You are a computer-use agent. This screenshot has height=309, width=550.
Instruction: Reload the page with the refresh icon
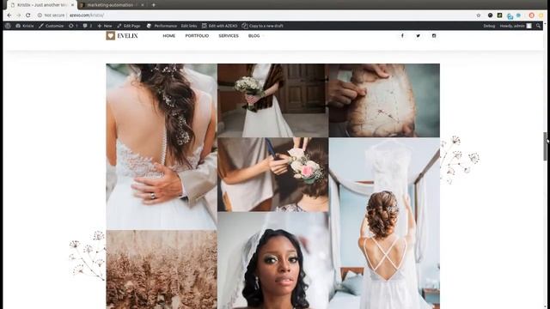pos(28,15)
